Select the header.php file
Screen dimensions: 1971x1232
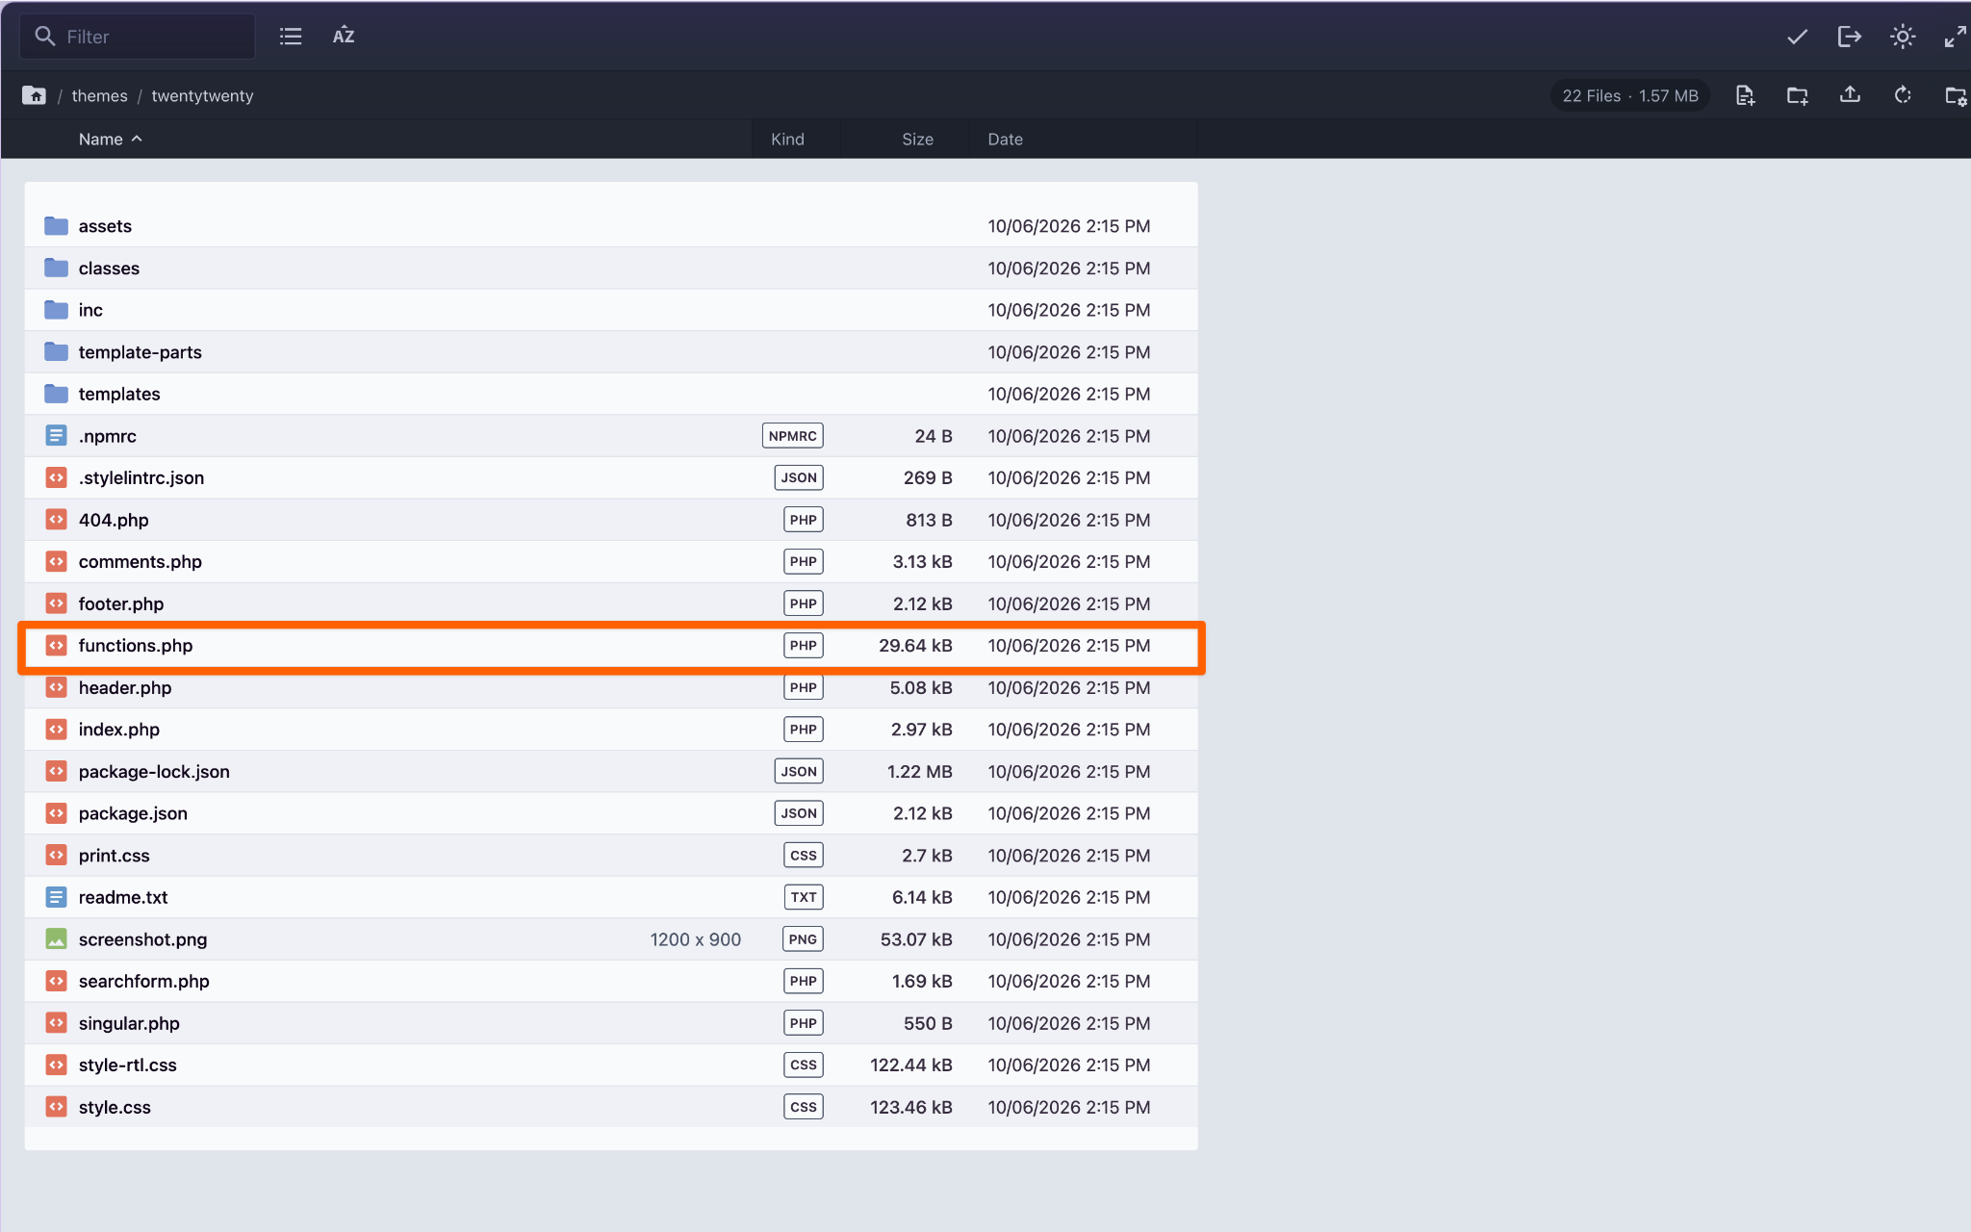point(611,687)
